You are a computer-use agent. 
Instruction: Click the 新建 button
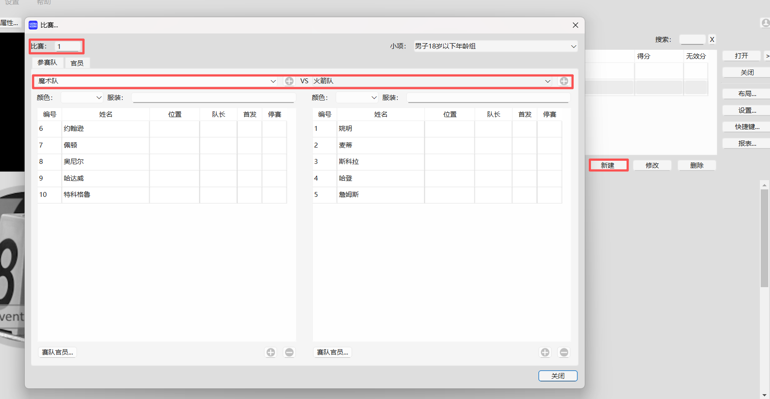609,165
